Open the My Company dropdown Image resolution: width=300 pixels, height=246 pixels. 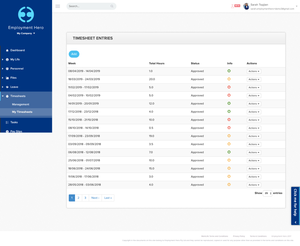click(x=26, y=33)
